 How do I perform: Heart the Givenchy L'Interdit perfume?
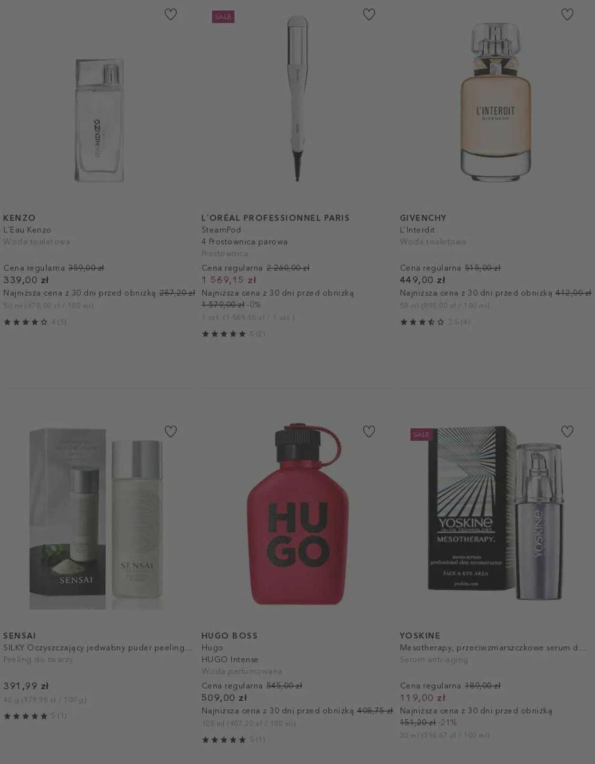click(x=567, y=15)
